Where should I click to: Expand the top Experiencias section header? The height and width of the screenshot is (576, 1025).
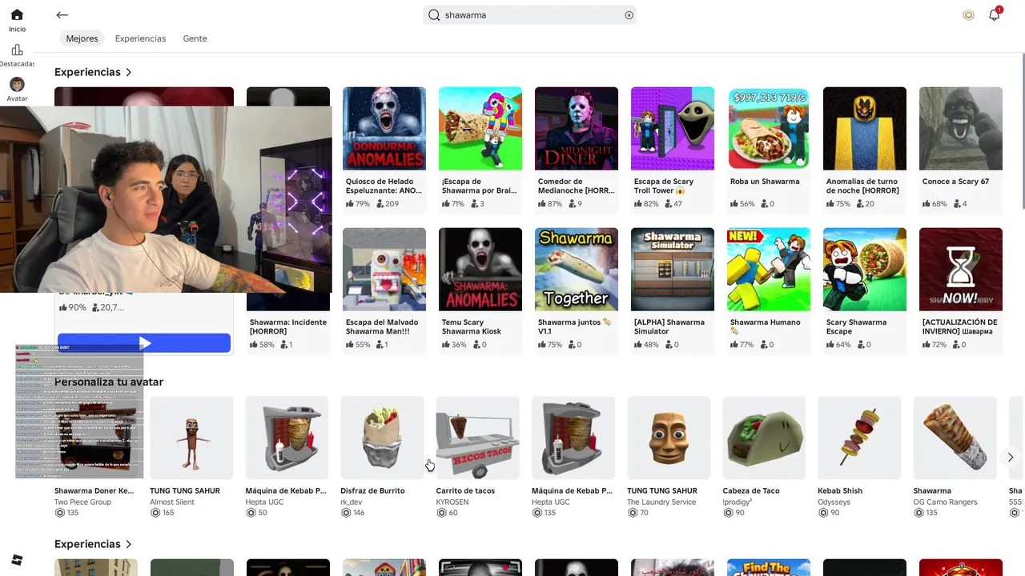click(x=93, y=72)
